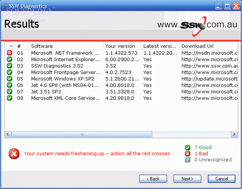The image size is (242, 189).
Task: Cancel the diagnostics wizard
Action: (221, 179)
